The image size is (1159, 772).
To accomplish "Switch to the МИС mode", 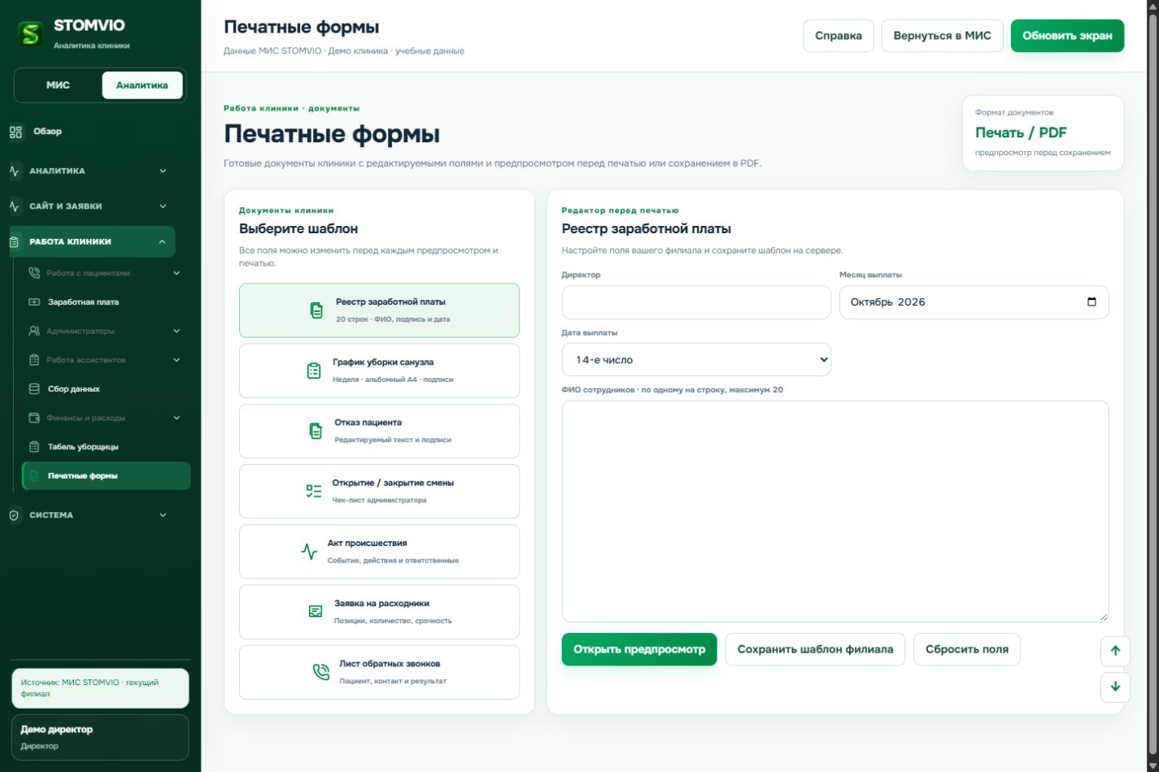I will [x=58, y=85].
